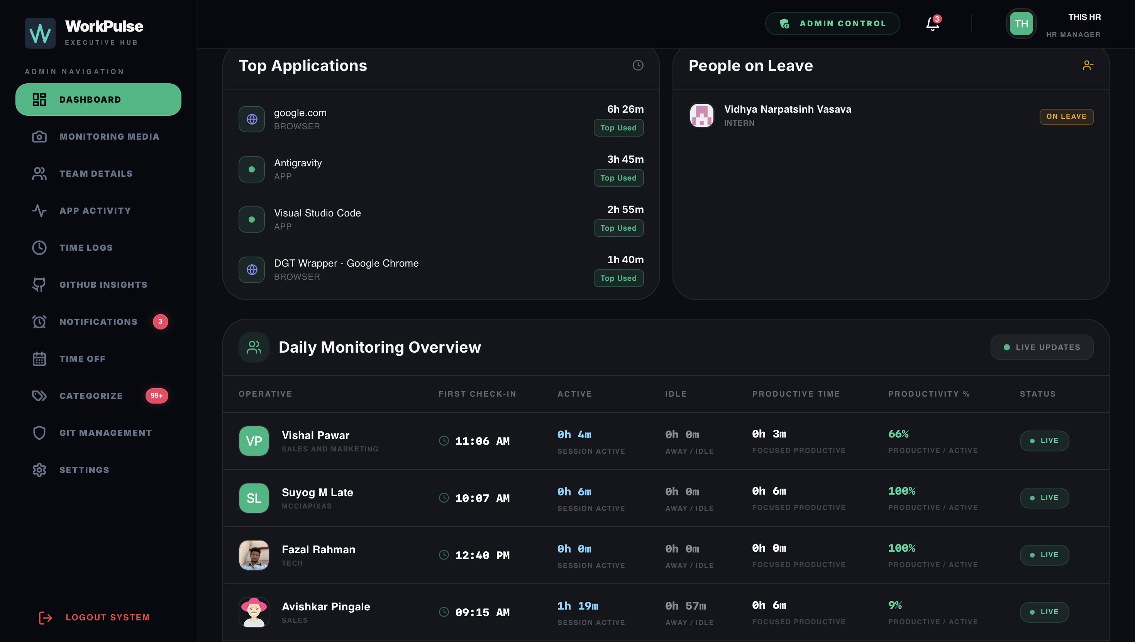Click the Live status for Vishal Pawar
1135x642 pixels.
point(1044,441)
